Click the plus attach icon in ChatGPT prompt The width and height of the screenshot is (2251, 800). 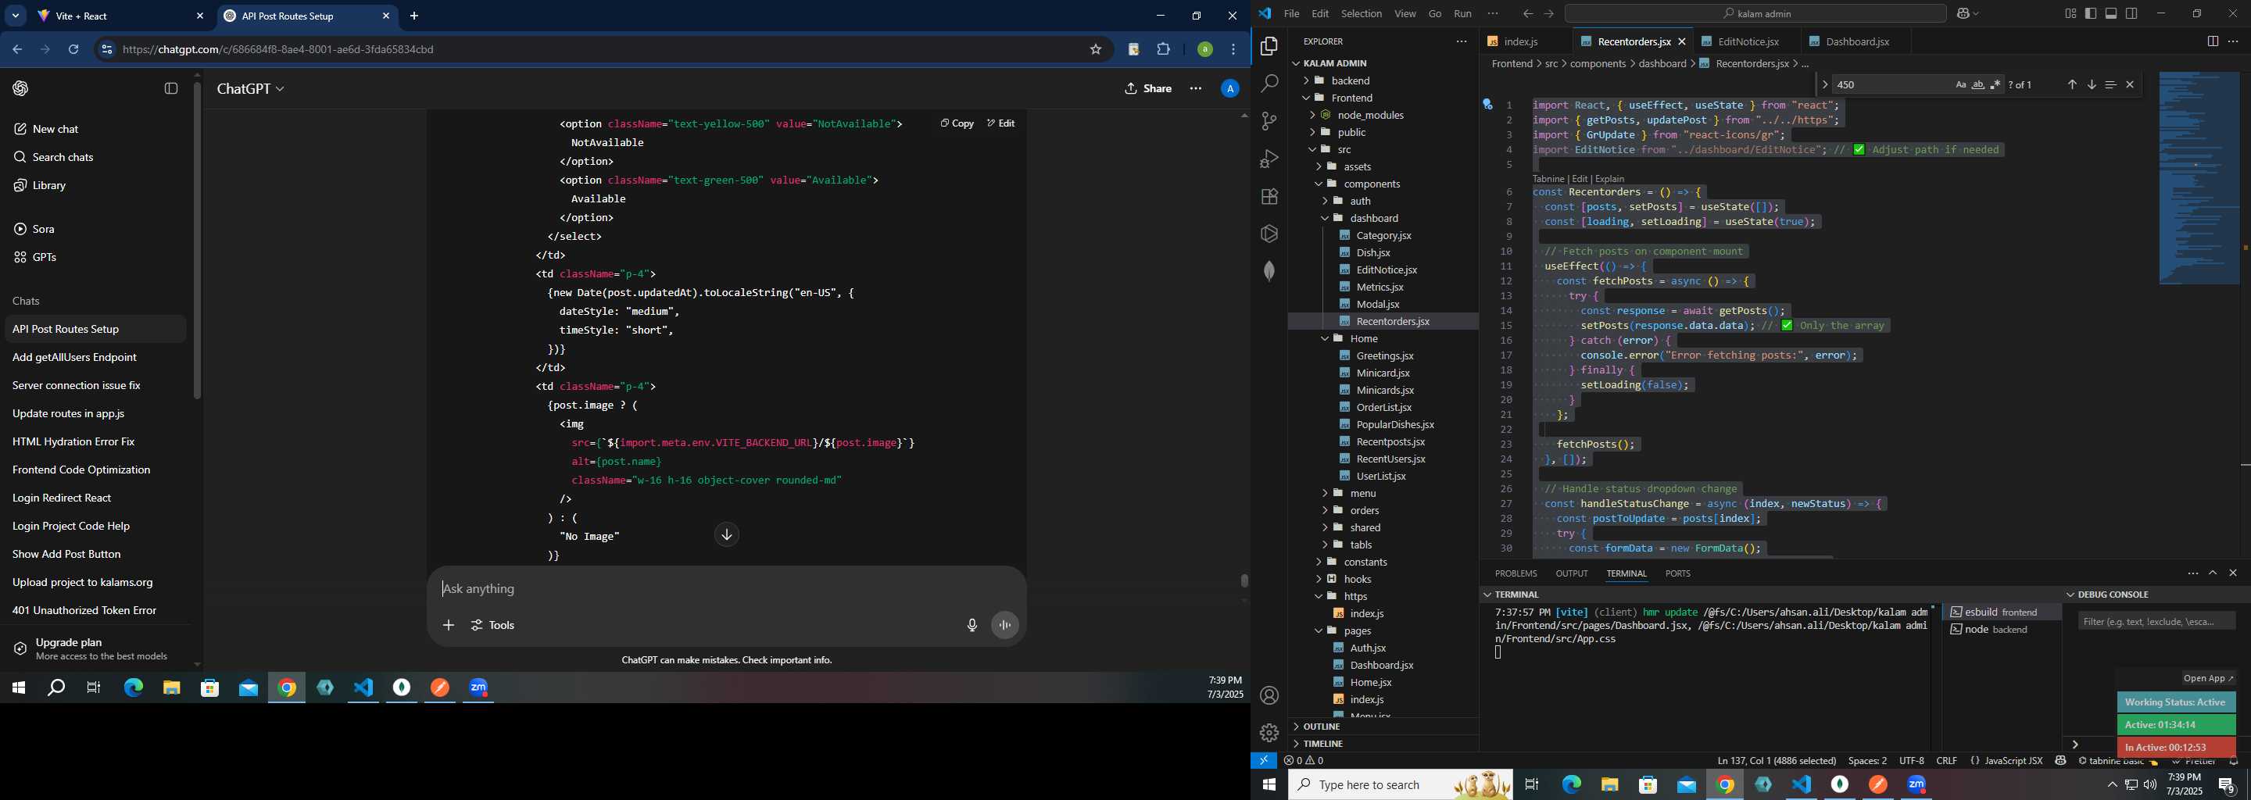pos(449,625)
